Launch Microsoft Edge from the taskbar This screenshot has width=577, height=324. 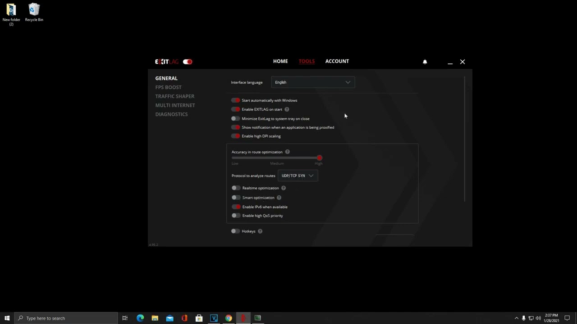click(140, 318)
